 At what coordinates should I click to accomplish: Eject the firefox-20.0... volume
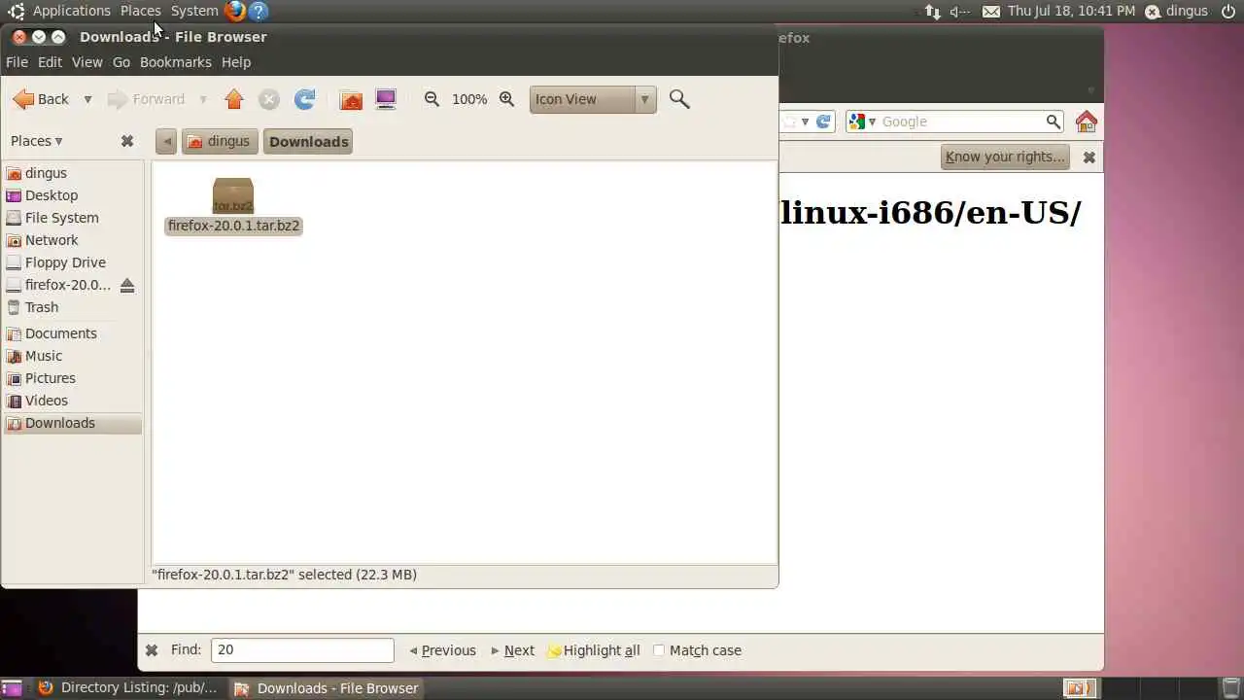[127, 285]
